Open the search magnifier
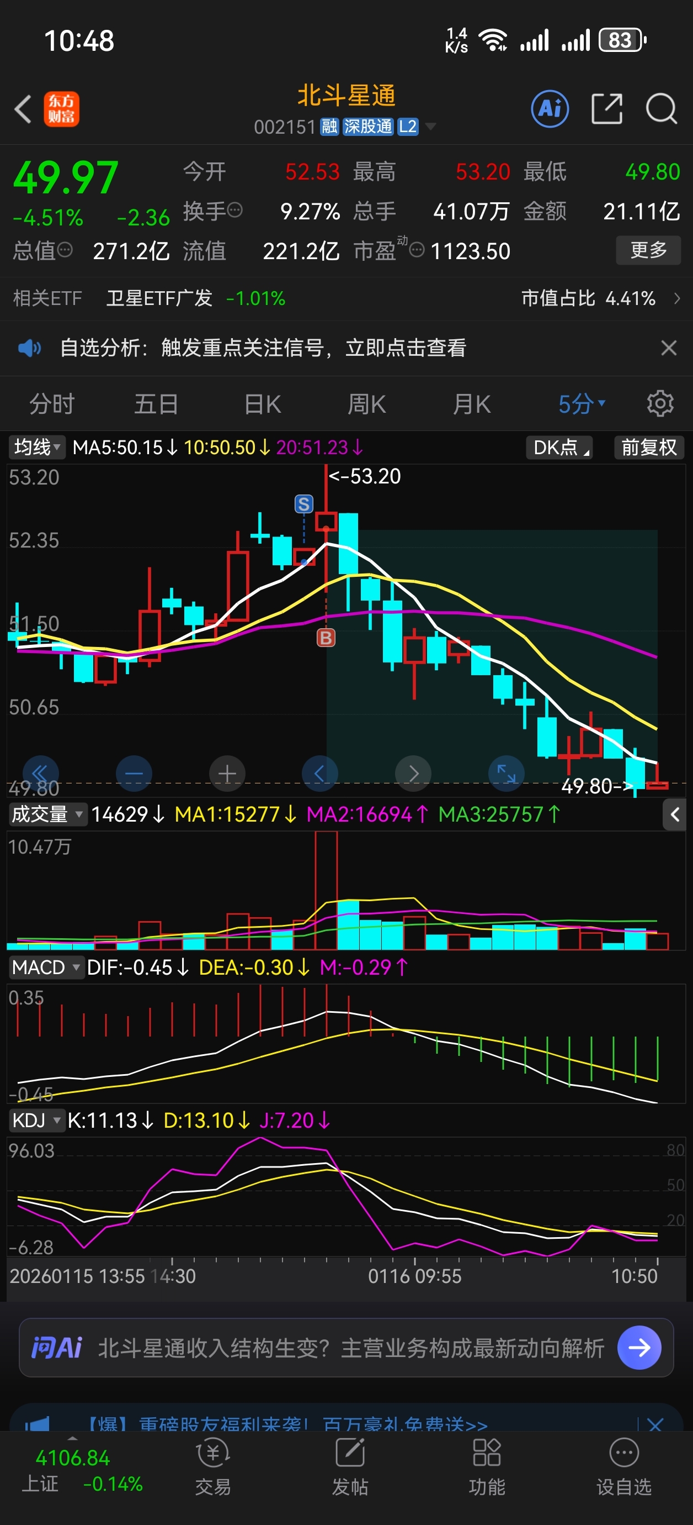Viewport: 693px width, 1525px height. pos(661,109)
